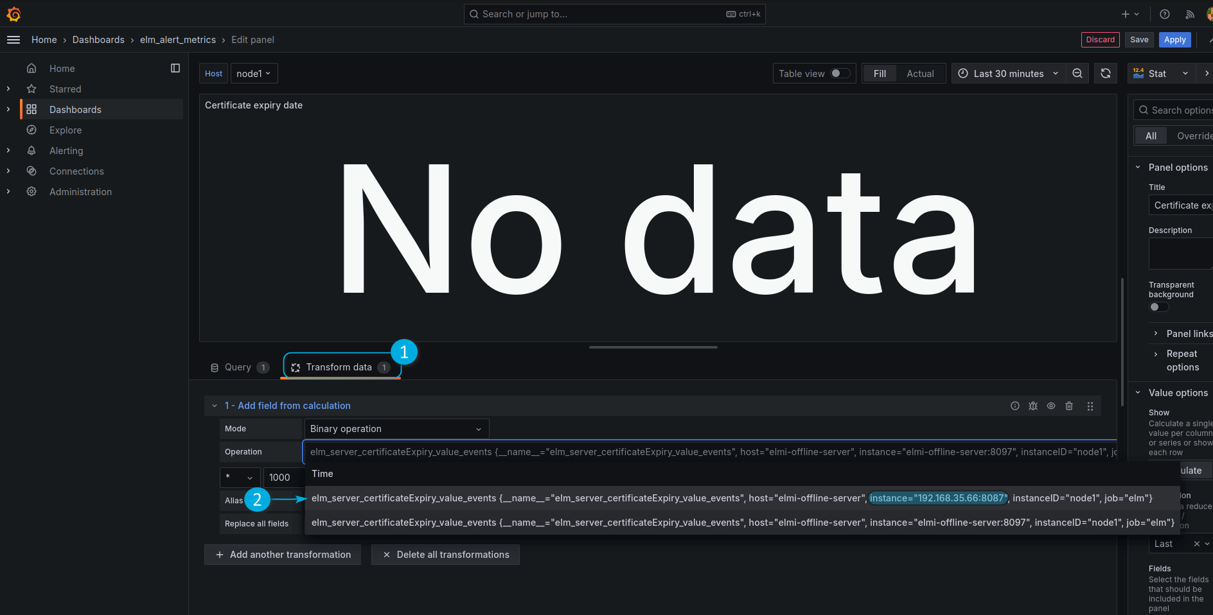Open the help menu icon
Image resolution: width=1213 pixels, height=615 pixels.
[1165, 14]
